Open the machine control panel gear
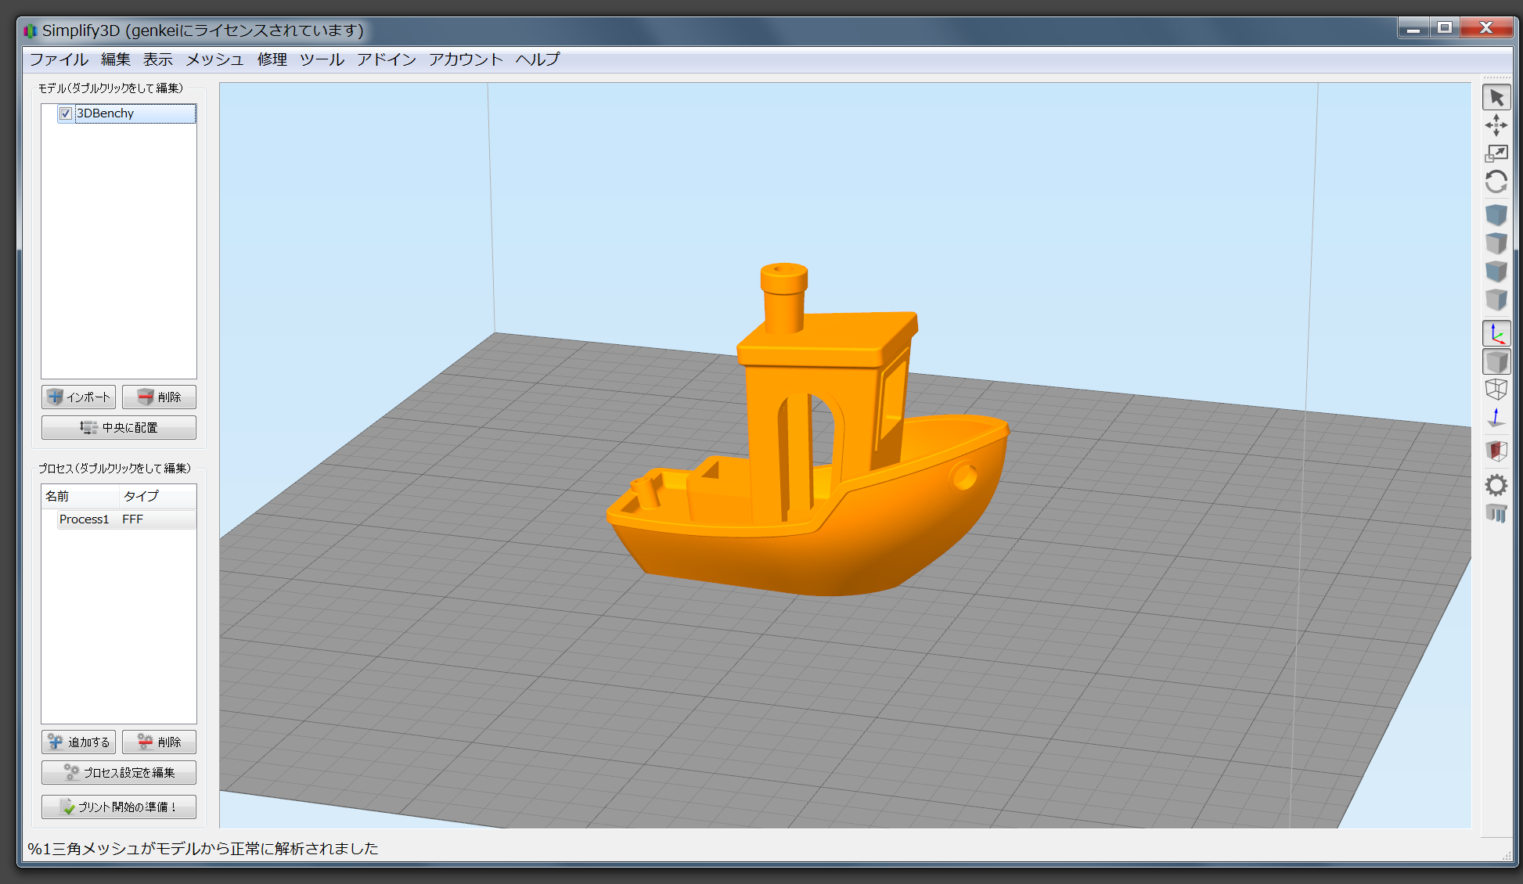Viewport: 1523px width, 884px height. (1496, 486)
